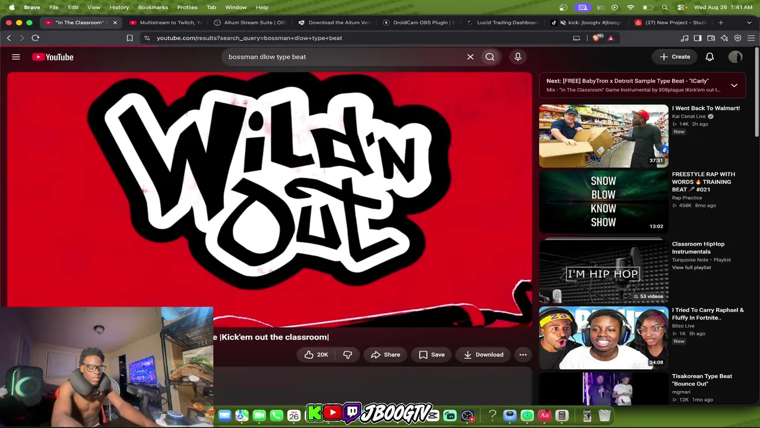Open the Trash in the Dock
760x428 pixels.
(604, 416)
